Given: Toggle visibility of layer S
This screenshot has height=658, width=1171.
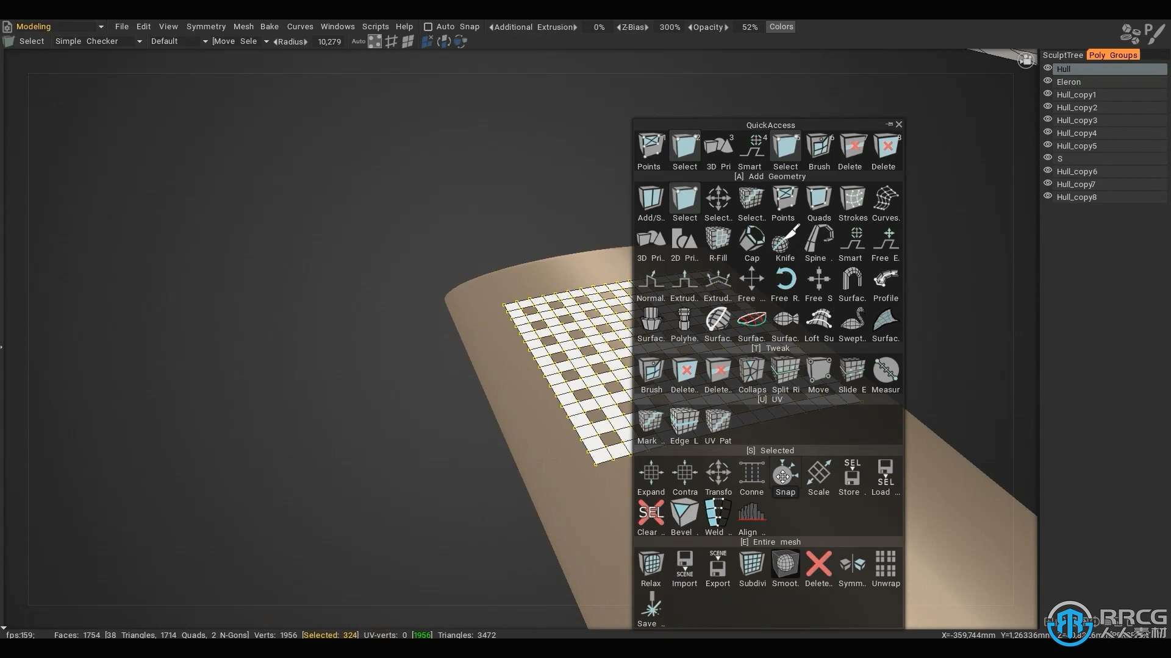Looking at the screenshot, I should click(1048, 158).
